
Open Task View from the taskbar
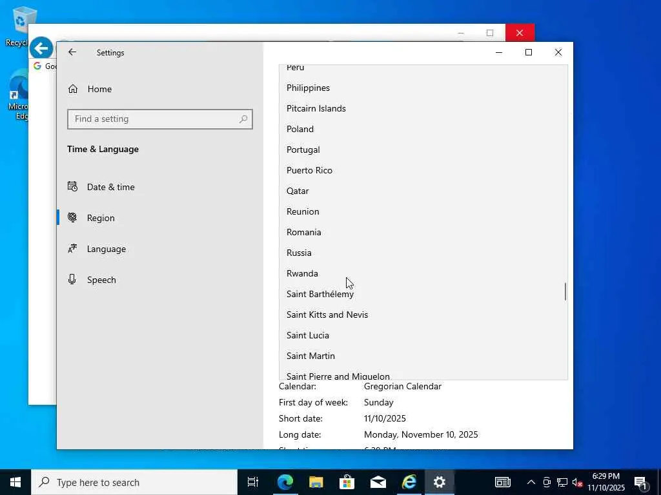pos(253,482)
